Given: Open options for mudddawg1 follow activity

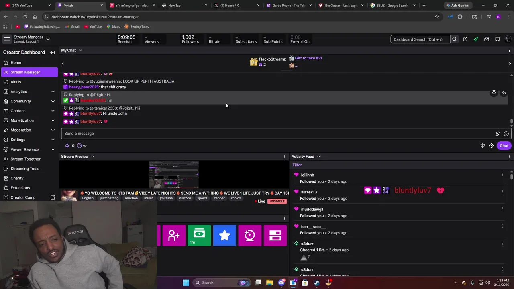Looking at the screenshot, I should pos(502,209).
